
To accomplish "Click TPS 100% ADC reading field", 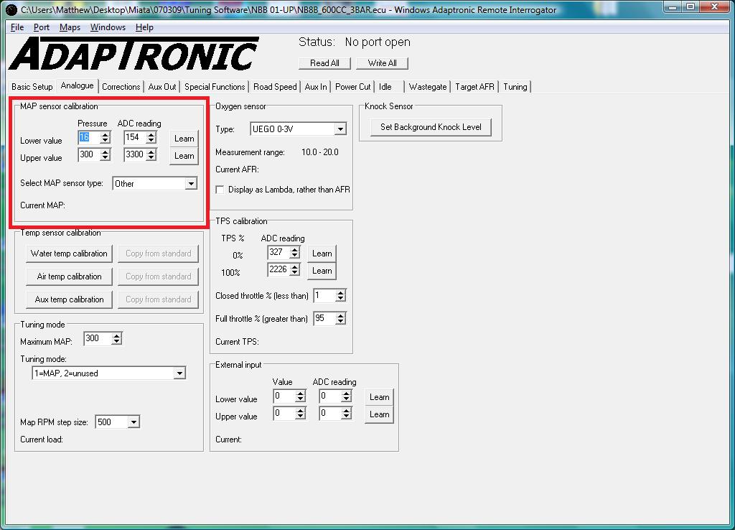I will click(x=278, y=270).
